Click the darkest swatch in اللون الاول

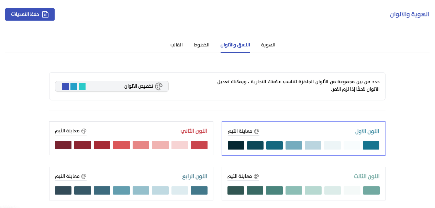[236, 145]
